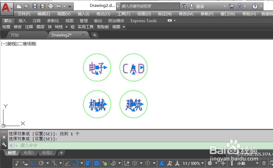Image resolution: width=273 pixels, height=168 pixels.
Task: Toggle polar tracking in the status bar
Action: [41, 163]
